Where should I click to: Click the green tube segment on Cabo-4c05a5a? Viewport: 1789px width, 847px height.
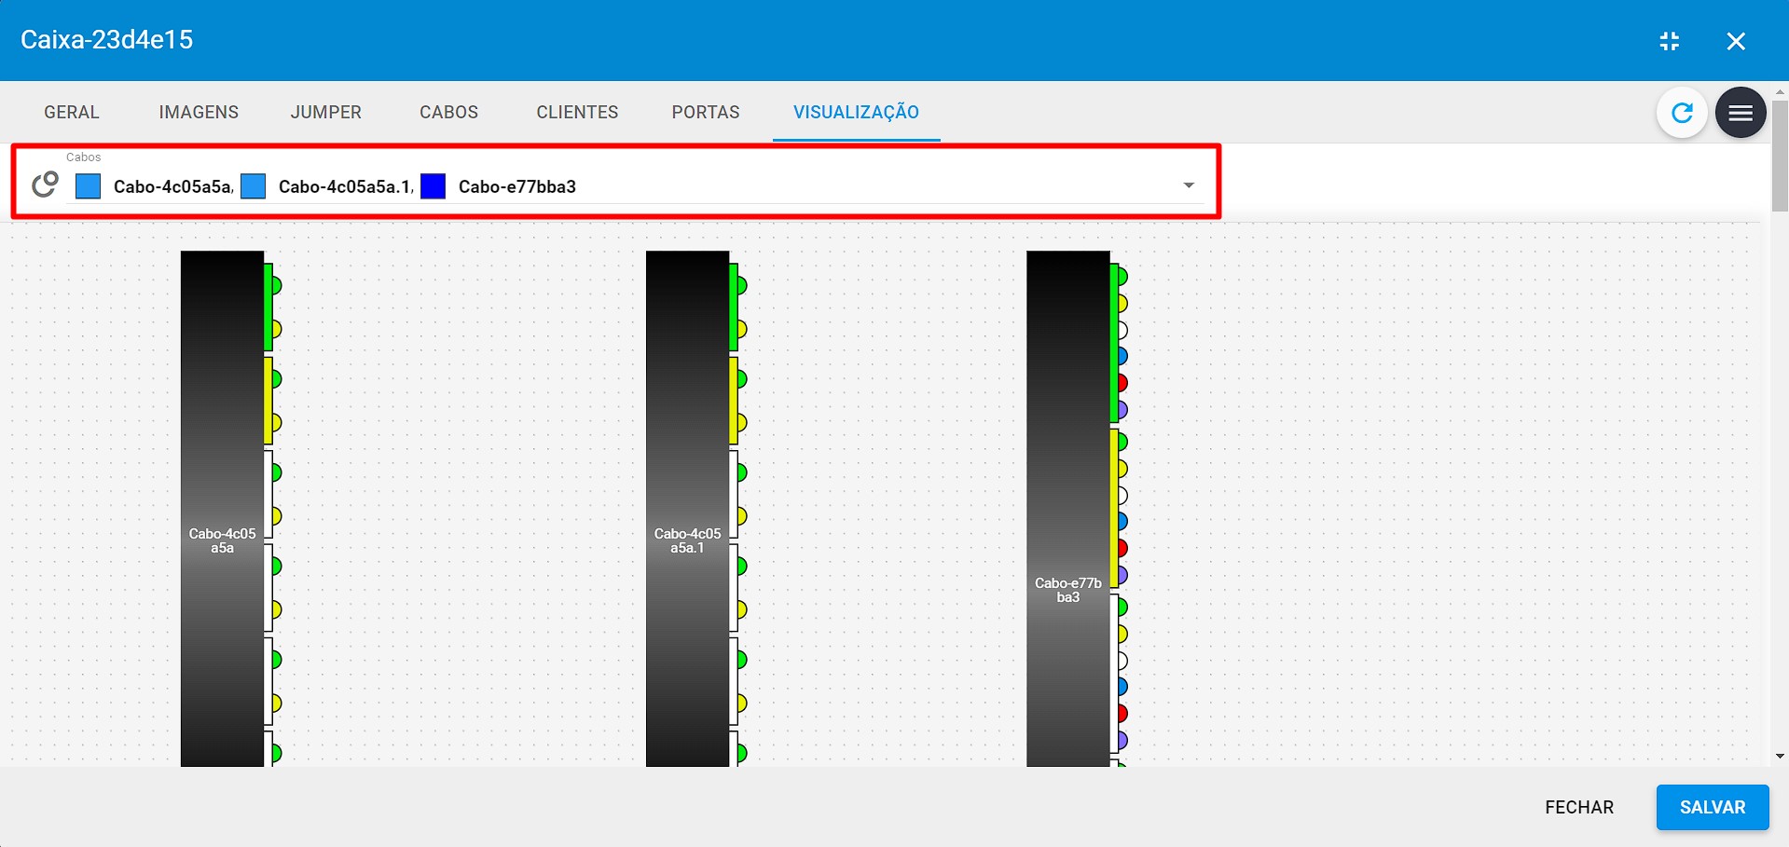268,307
